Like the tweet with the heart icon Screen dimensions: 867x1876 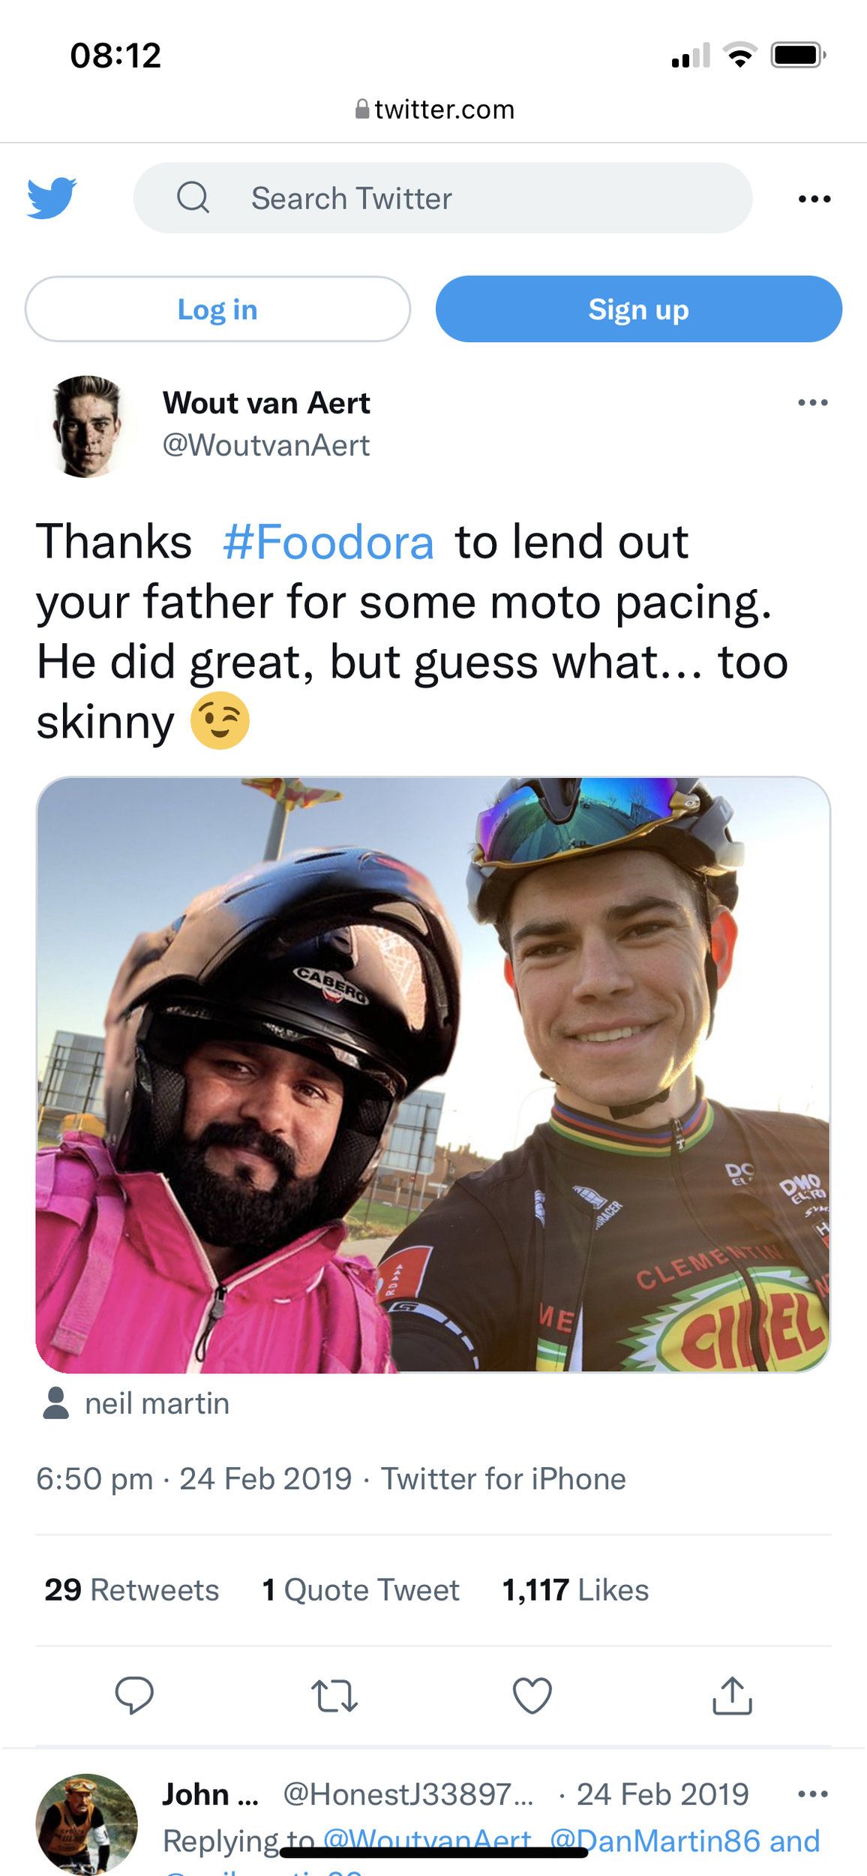[532, 1695]
